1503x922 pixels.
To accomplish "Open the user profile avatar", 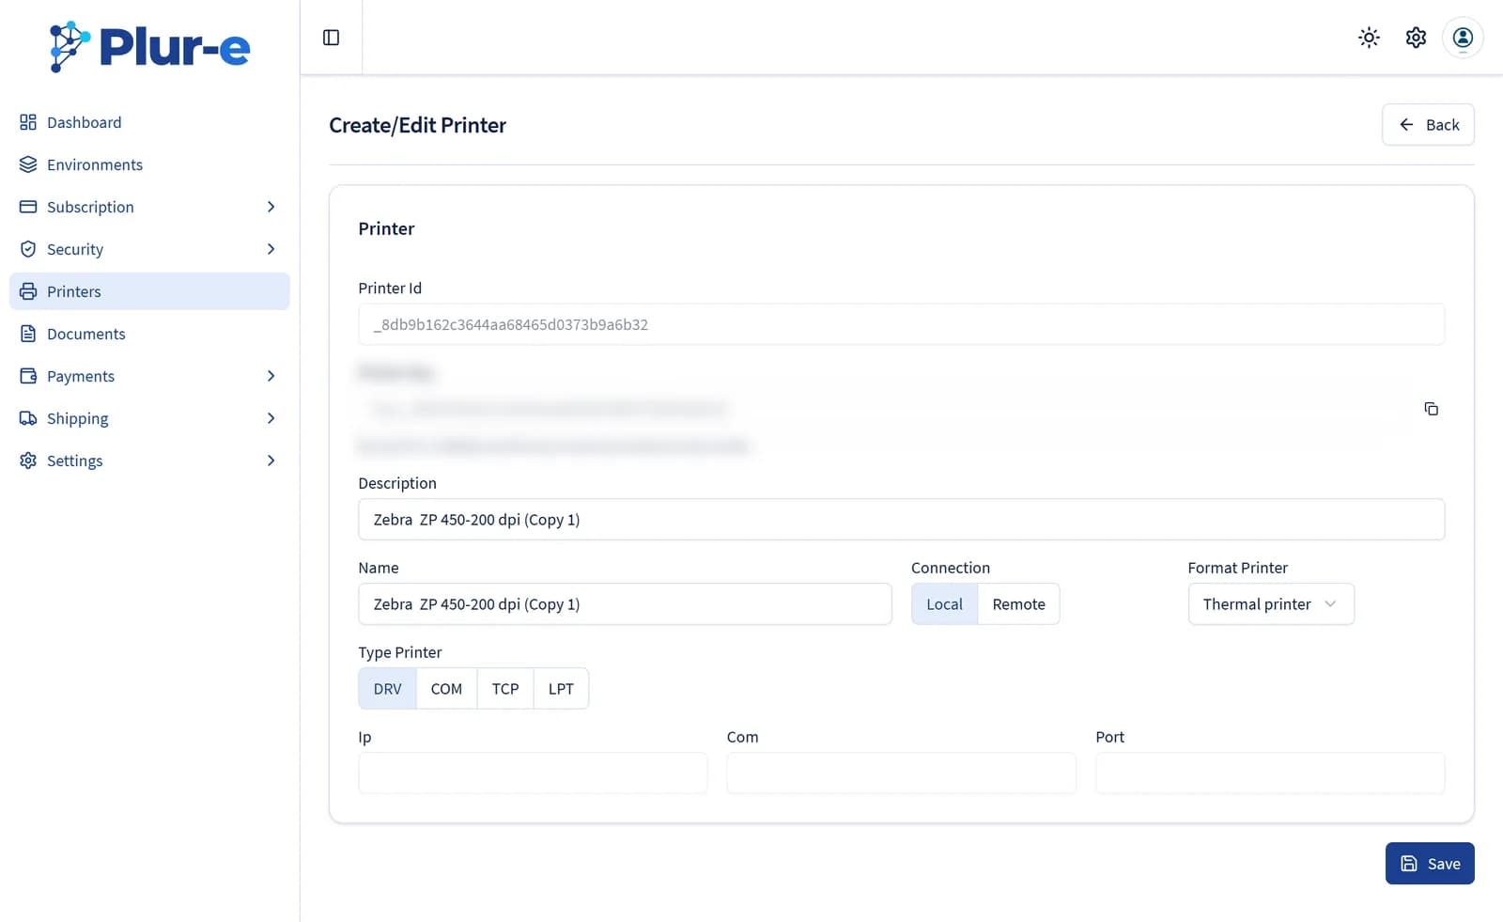I will [x=1463, y=38].
